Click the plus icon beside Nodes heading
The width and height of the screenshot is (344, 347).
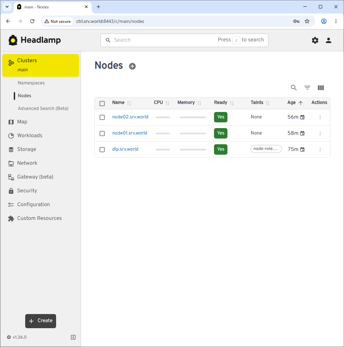coord(132,66)
